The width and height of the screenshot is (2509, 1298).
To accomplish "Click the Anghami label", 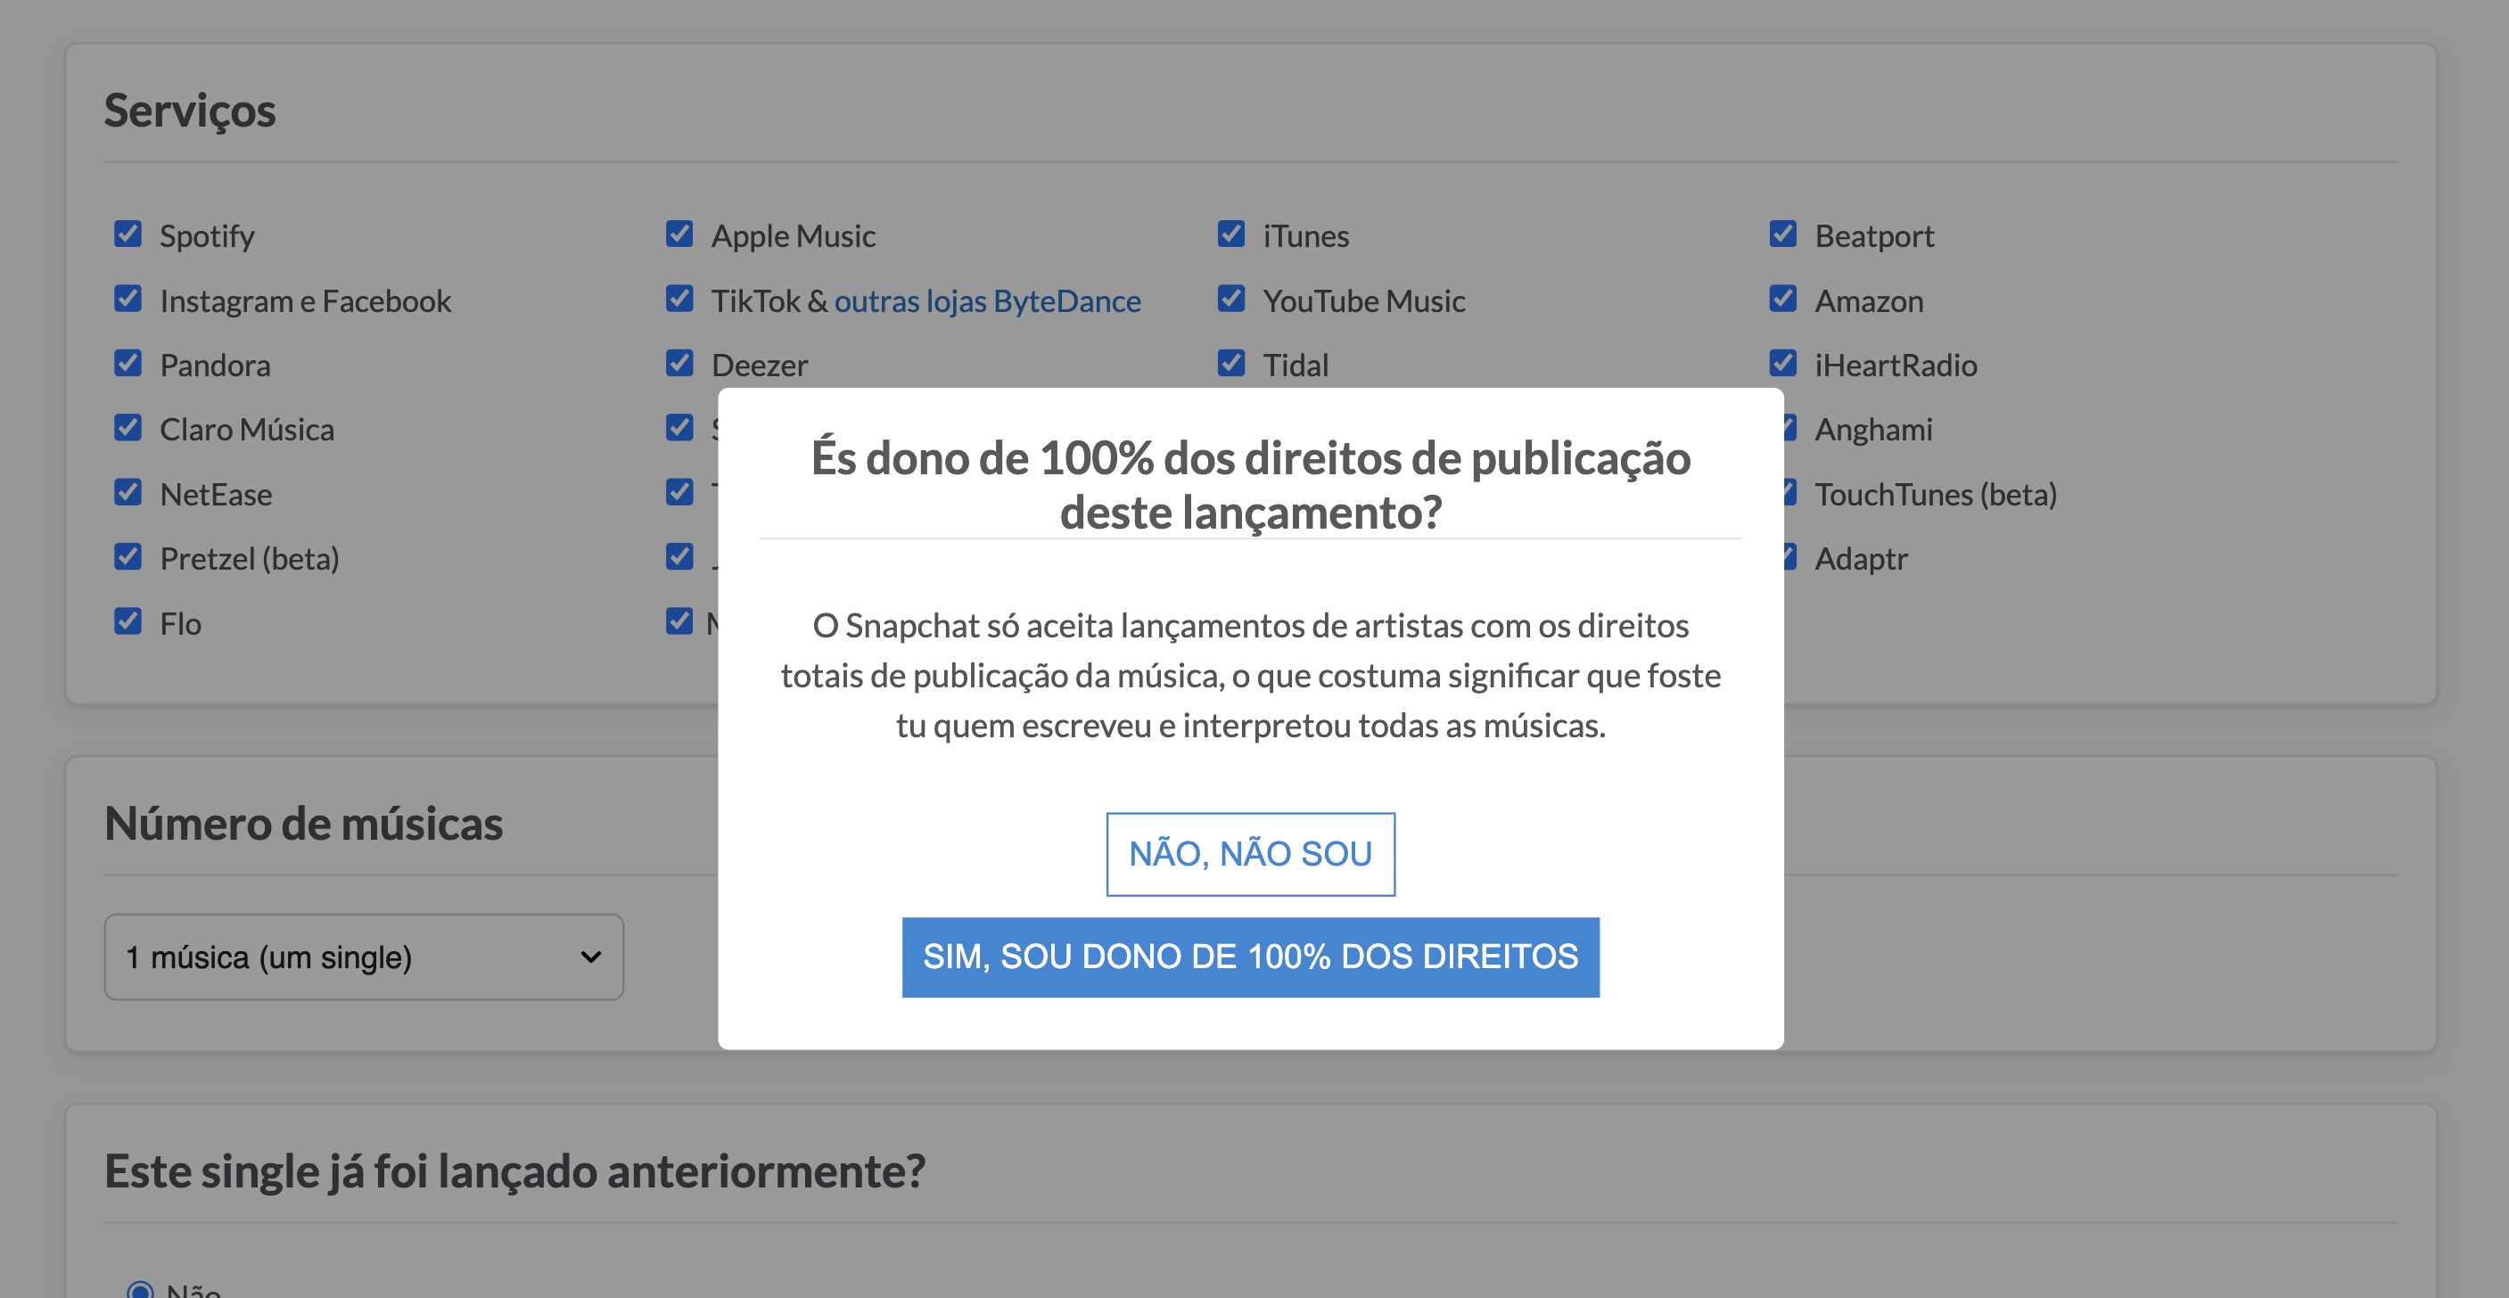I will [x=1873, y=430].
